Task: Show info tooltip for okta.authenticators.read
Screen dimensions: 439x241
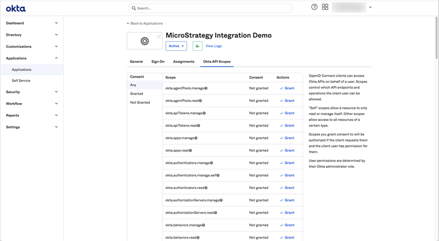Action: click(206, 188)
